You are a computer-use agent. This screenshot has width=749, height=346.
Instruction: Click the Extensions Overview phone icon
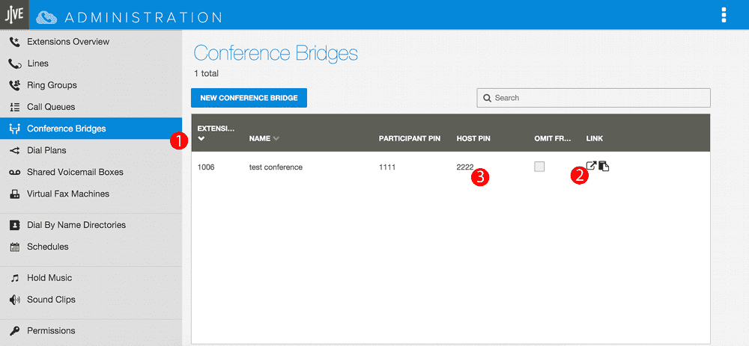click(x=14, y=42)
